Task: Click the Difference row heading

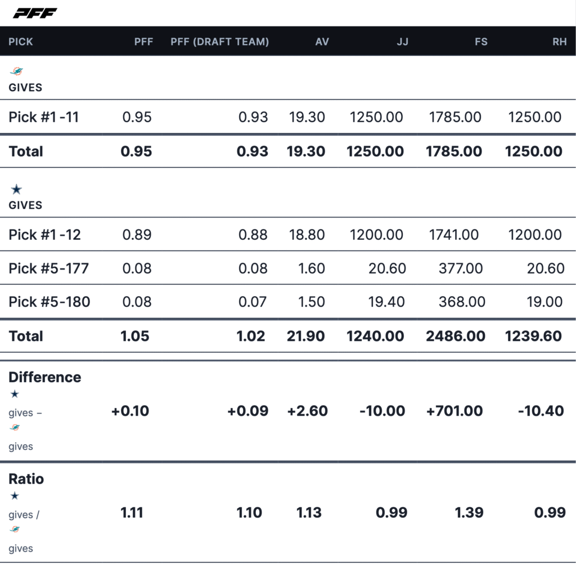Action: click(x=44, y=377)
